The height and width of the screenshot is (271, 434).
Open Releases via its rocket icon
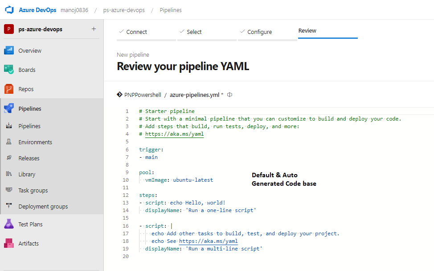[x=9, y=158]
